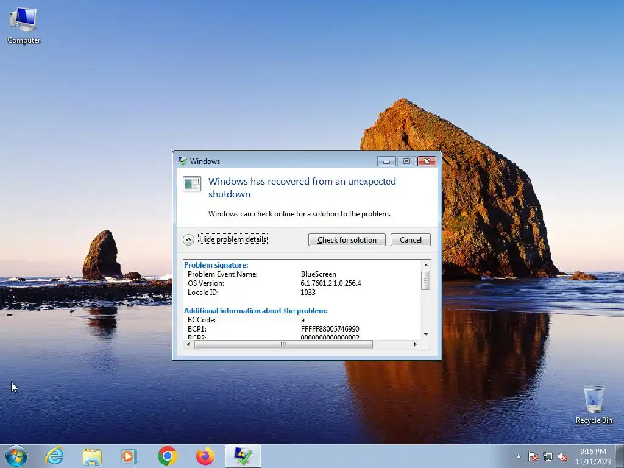Click the horizontal scroll left arrow
The width and height of the screenshot is (624, 468).
[x=189, y=345]
